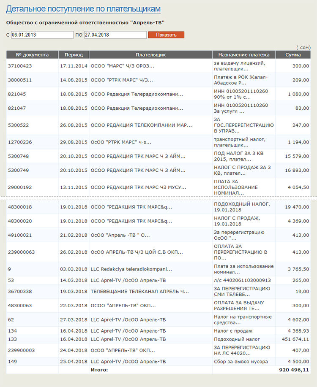Click the 'Сумма' column header
Viewport: 317px width, 387px height.
pos(293,55)
